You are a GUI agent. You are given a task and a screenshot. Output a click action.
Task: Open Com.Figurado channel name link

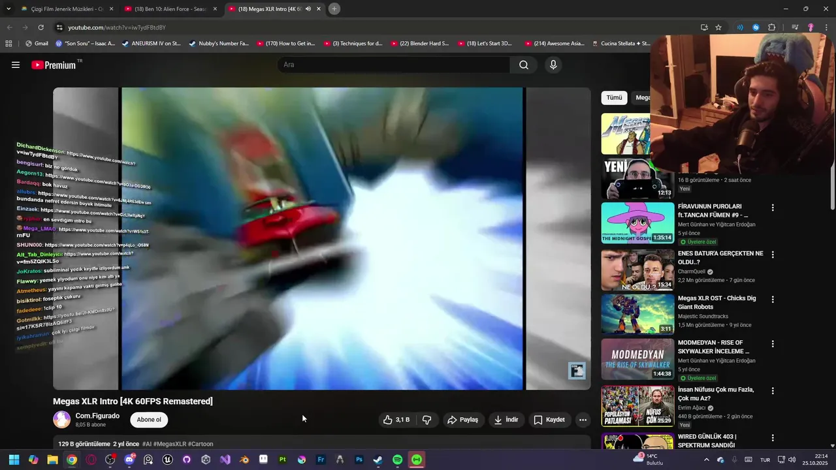tap(97, 416)
